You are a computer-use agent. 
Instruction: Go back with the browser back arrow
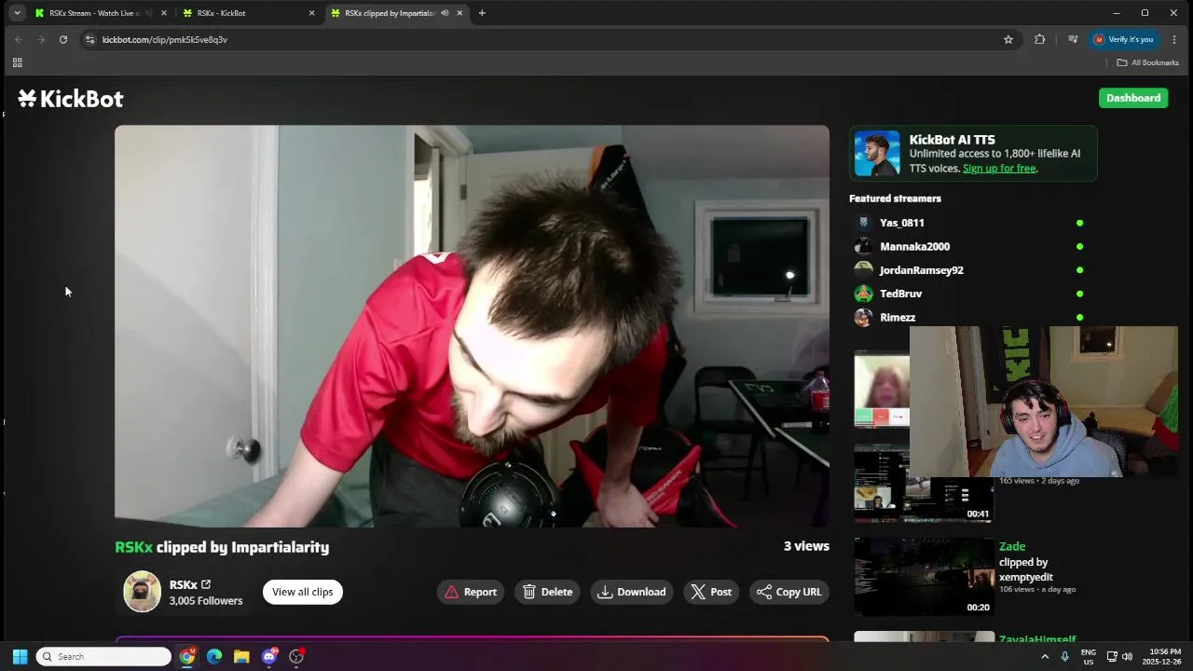point(18,39)
